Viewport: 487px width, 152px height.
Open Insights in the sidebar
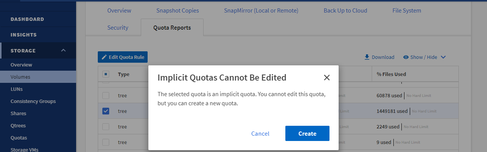pyautogui.click(x=24, y=35)
